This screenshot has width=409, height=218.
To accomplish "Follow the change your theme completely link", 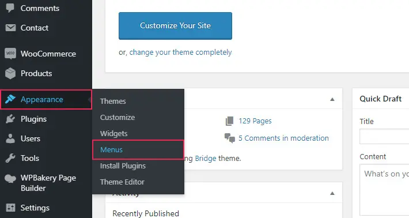I will pos(180,52).
